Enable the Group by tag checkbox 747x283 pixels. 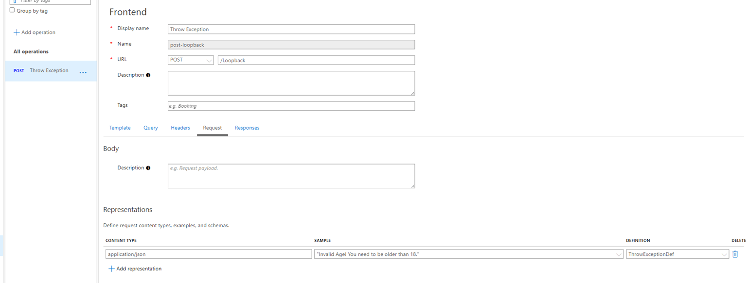tap(12, 10)
